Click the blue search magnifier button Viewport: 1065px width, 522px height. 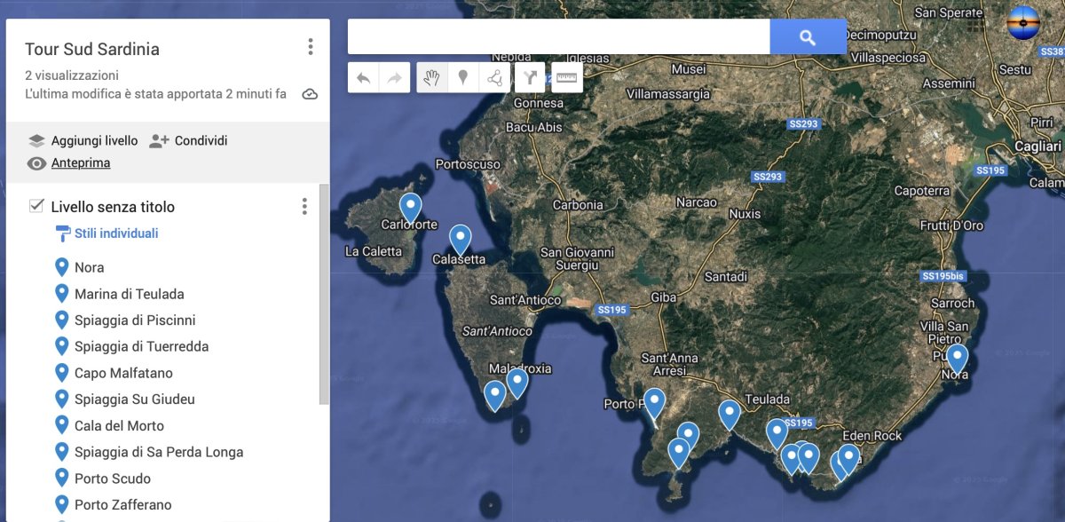[807, 37]
